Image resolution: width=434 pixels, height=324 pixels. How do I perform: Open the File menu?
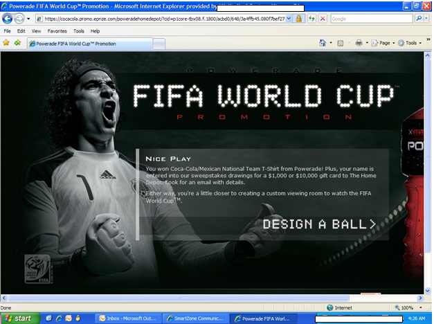(x=7, y=31)
